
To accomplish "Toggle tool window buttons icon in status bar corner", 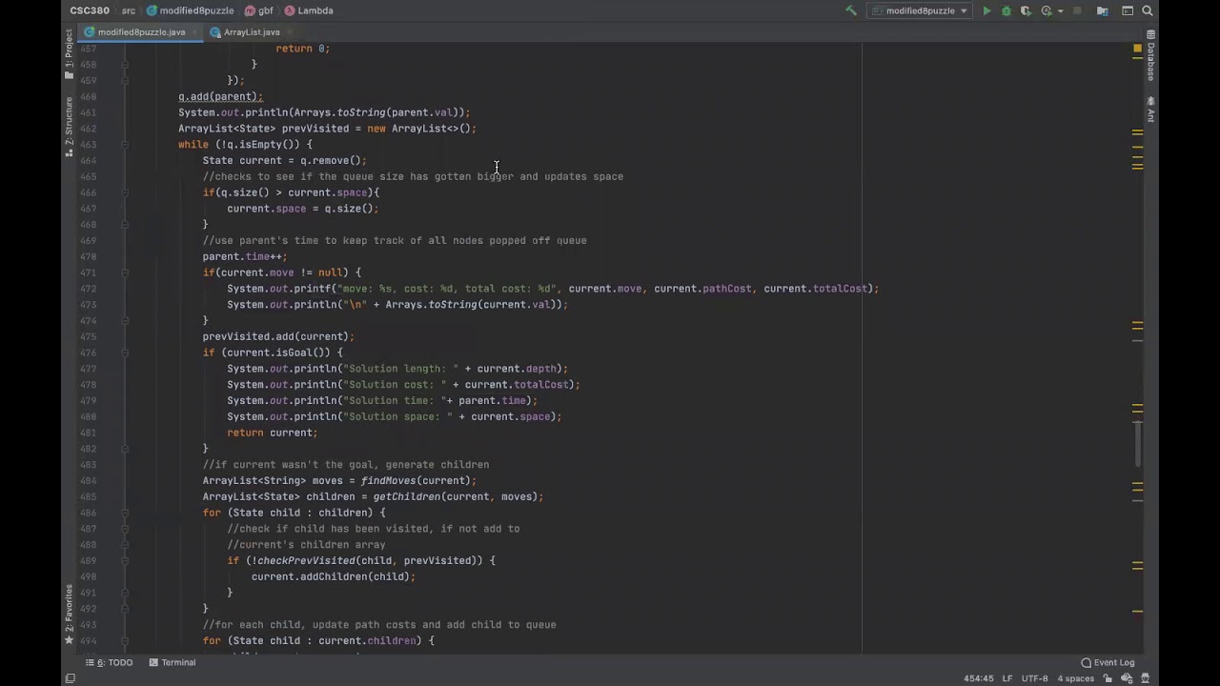I will pos(70,678).
